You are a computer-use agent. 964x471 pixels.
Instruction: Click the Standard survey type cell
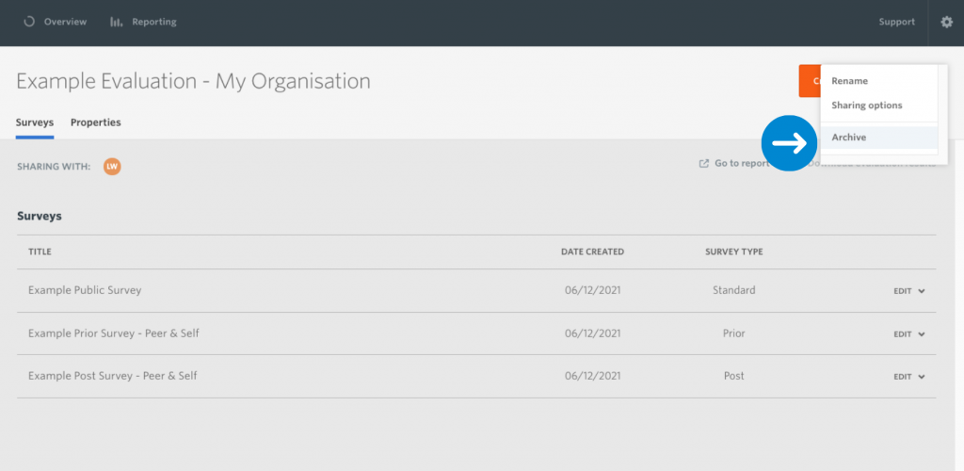coord(734,289)
